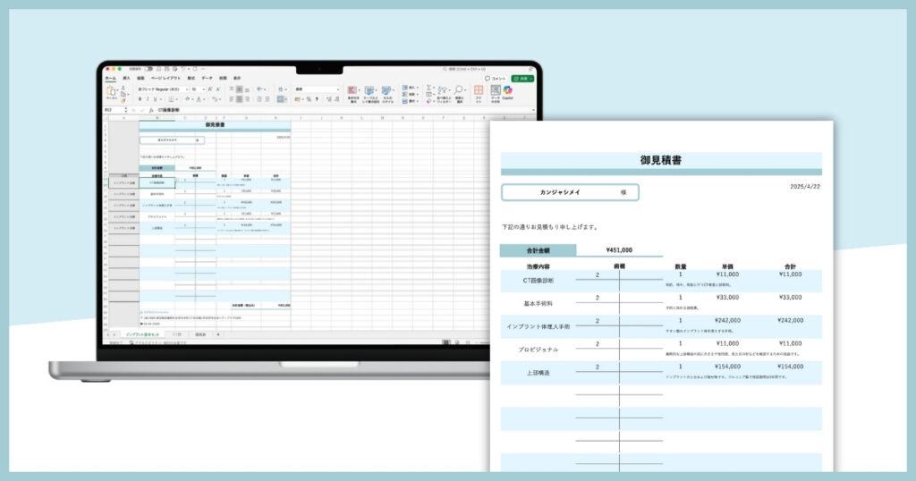Open the Add-ins icon

479,90
